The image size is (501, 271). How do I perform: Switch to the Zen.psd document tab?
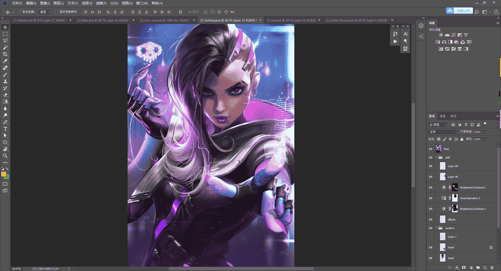pos(291,20)
